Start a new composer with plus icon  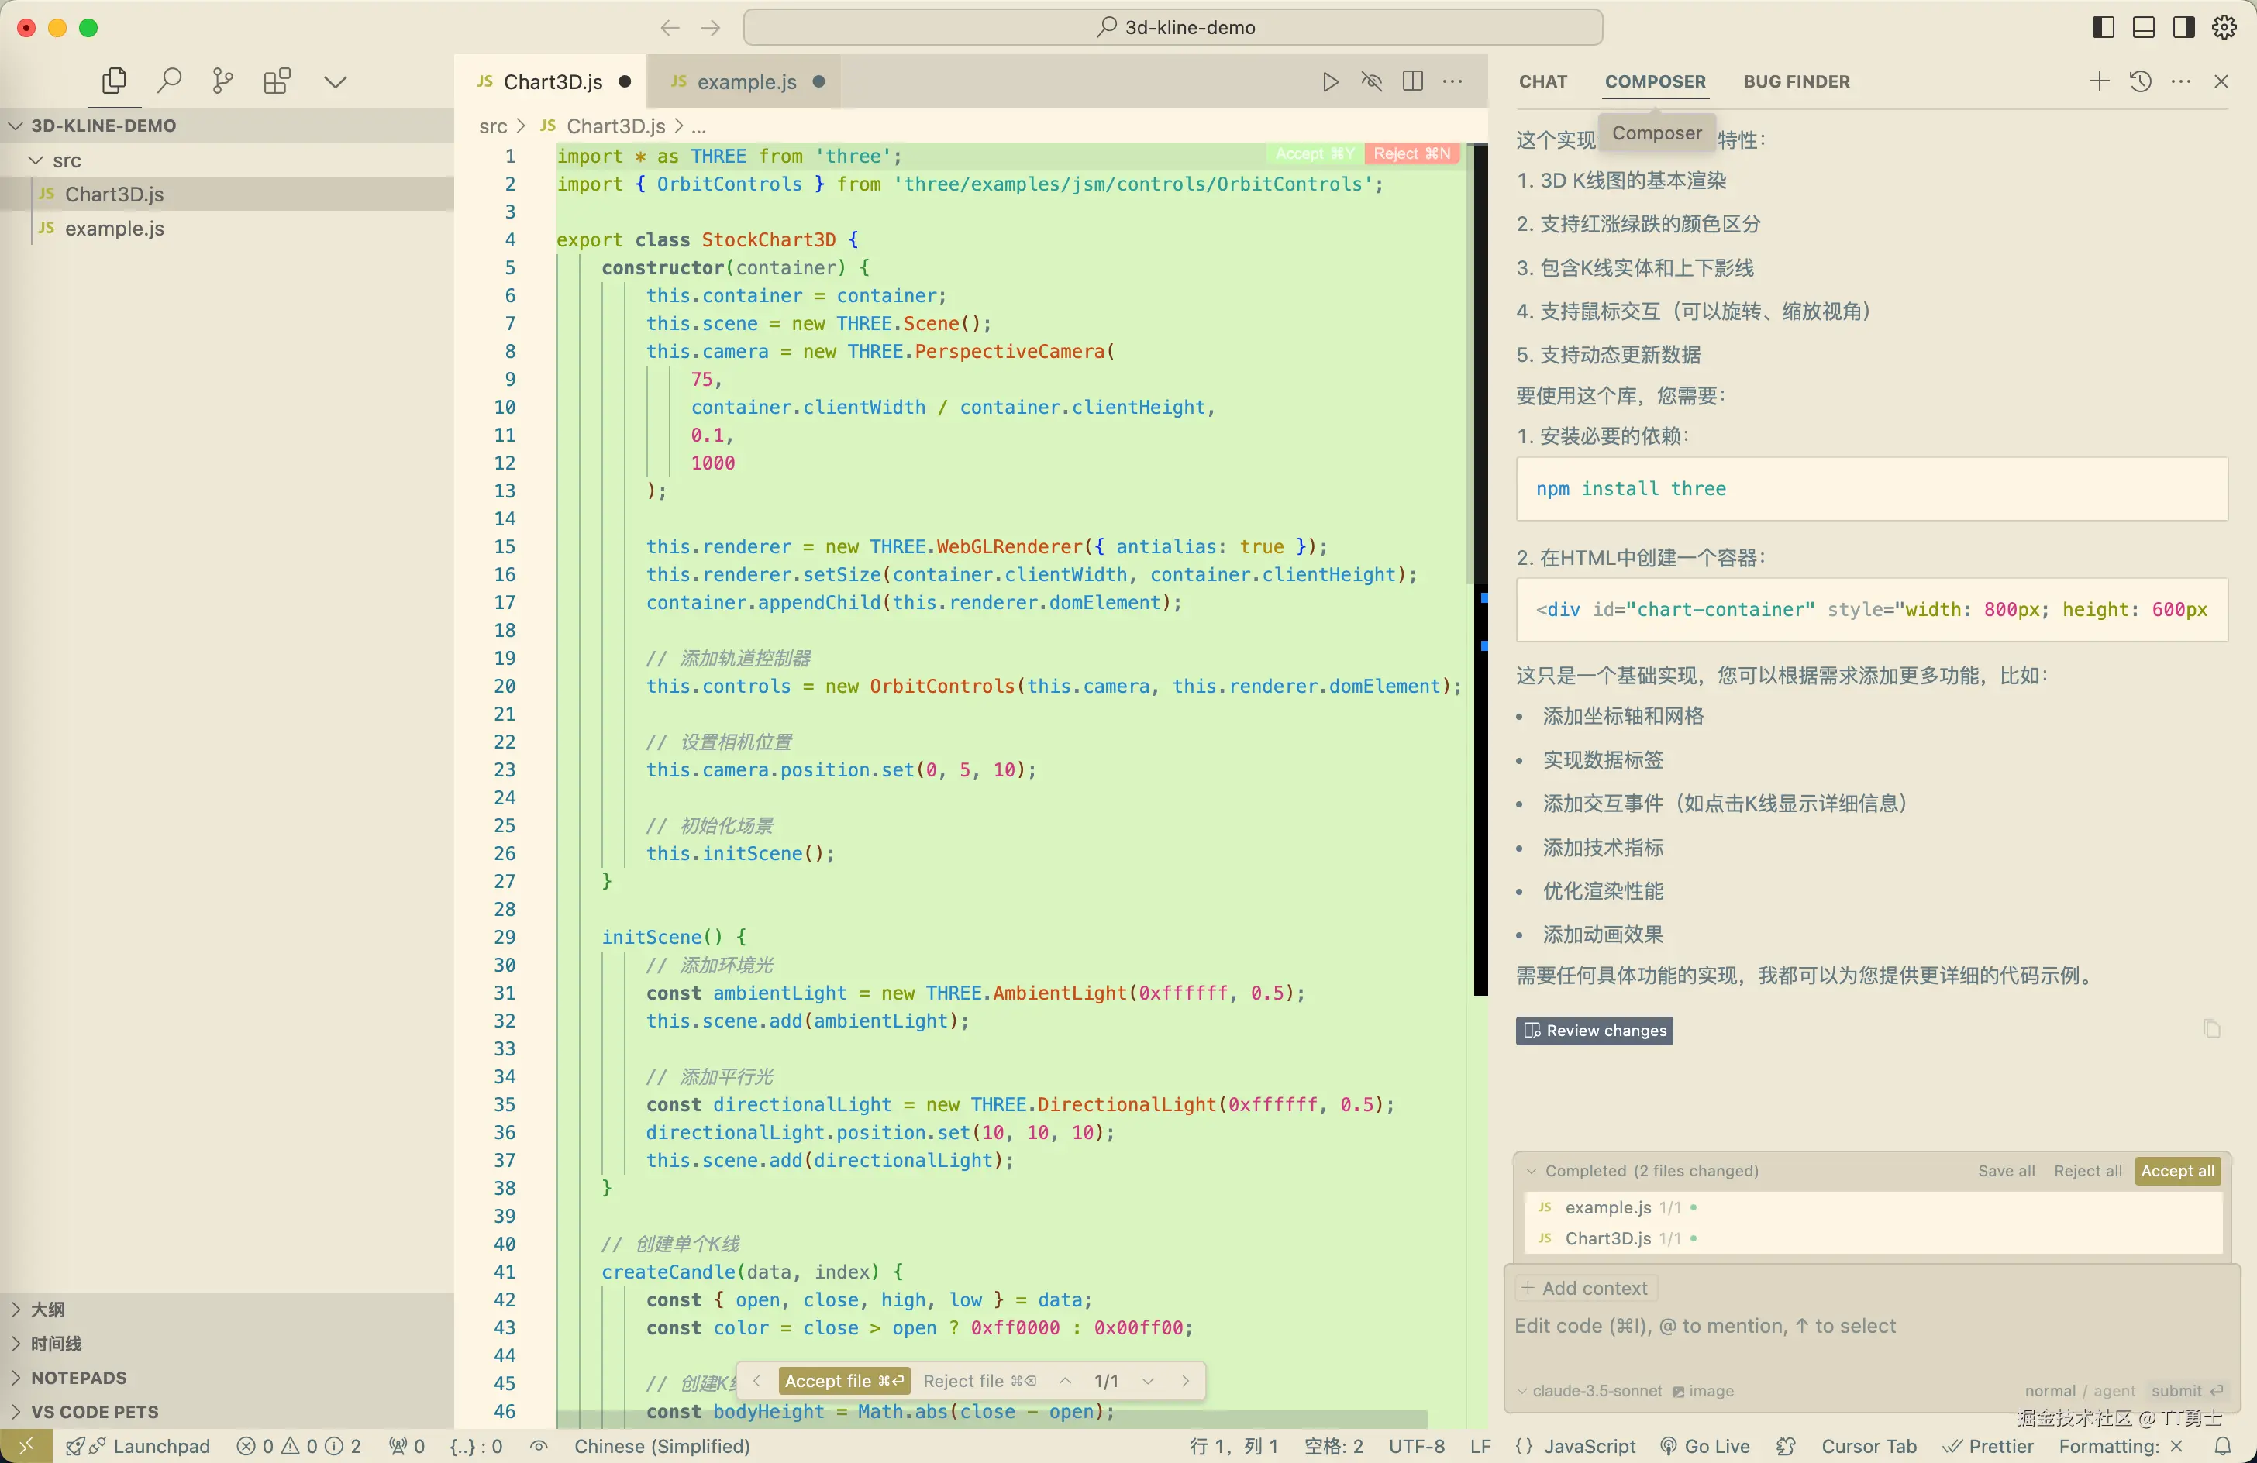[2099, 81]
